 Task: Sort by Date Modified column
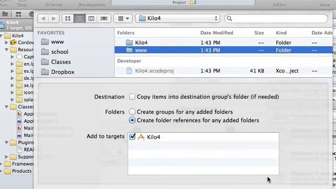[x=217, y=33]
